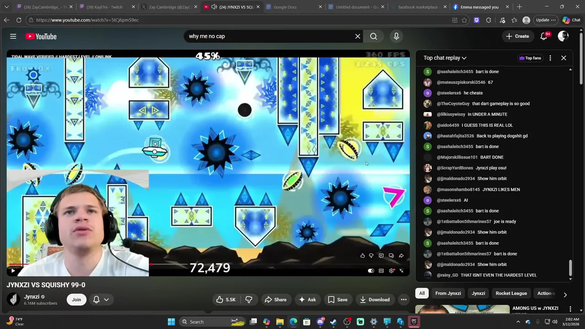This screenshot has height=329, width=585.
Task: Download the video
Action: (375, 300)
